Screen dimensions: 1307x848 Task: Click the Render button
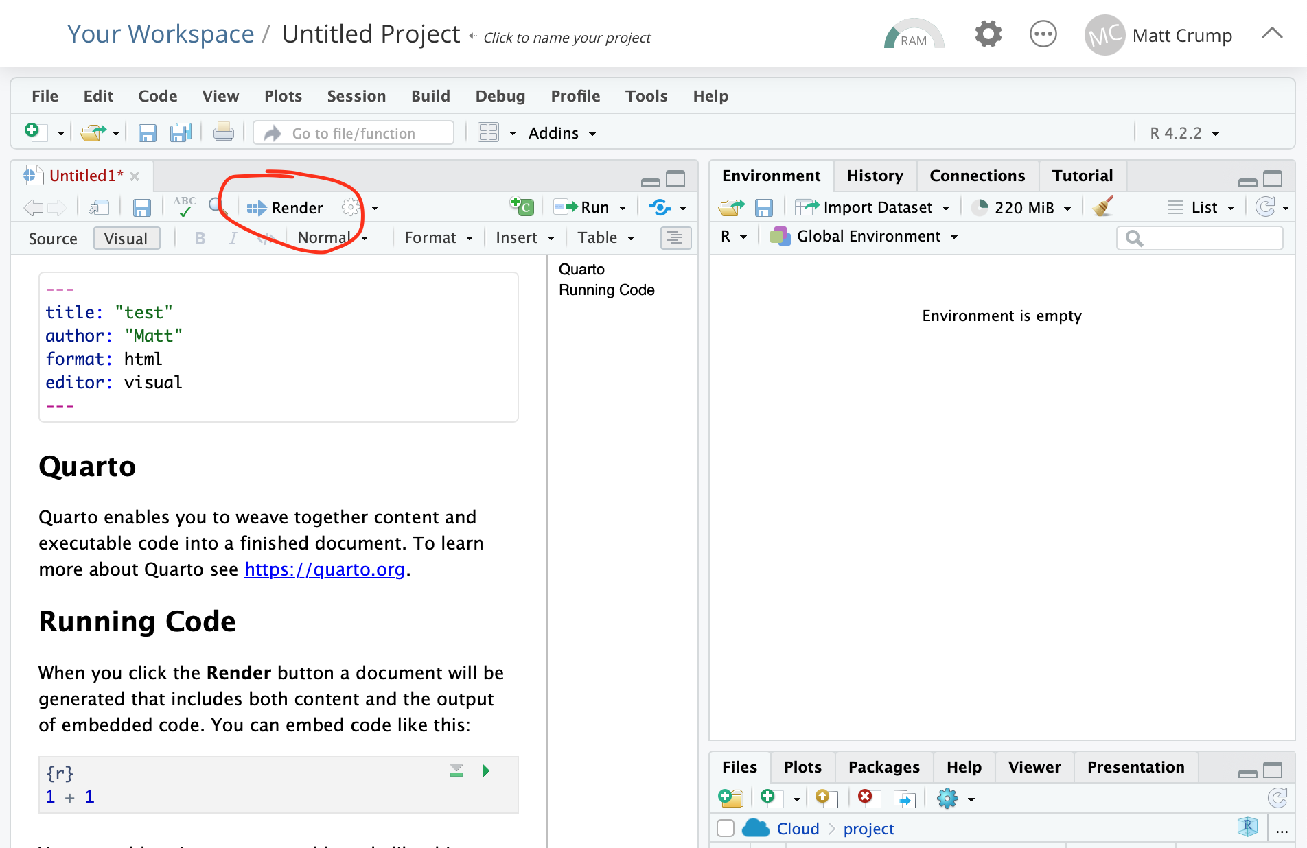pos(285,207)
